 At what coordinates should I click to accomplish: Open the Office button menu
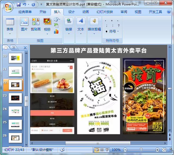(8, 7)
